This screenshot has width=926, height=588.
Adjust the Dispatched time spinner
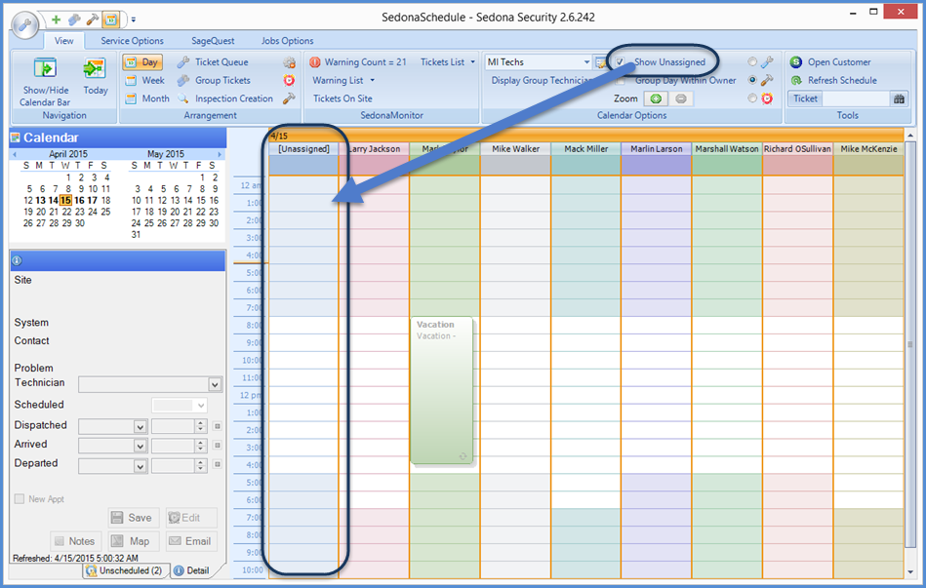tap(201, 426)
